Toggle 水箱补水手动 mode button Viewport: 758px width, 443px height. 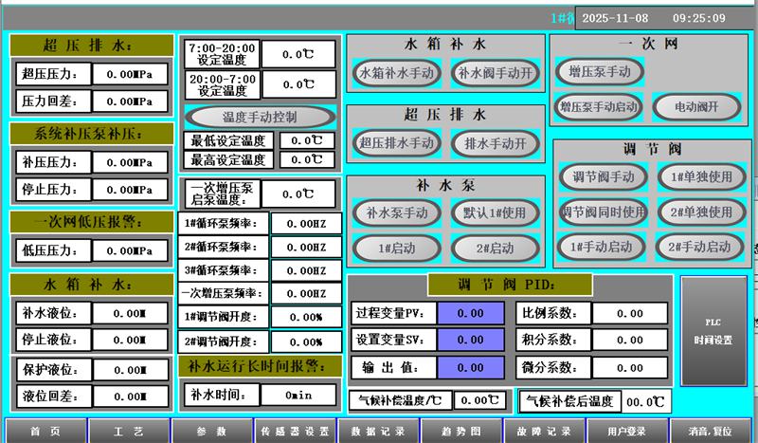397,72
